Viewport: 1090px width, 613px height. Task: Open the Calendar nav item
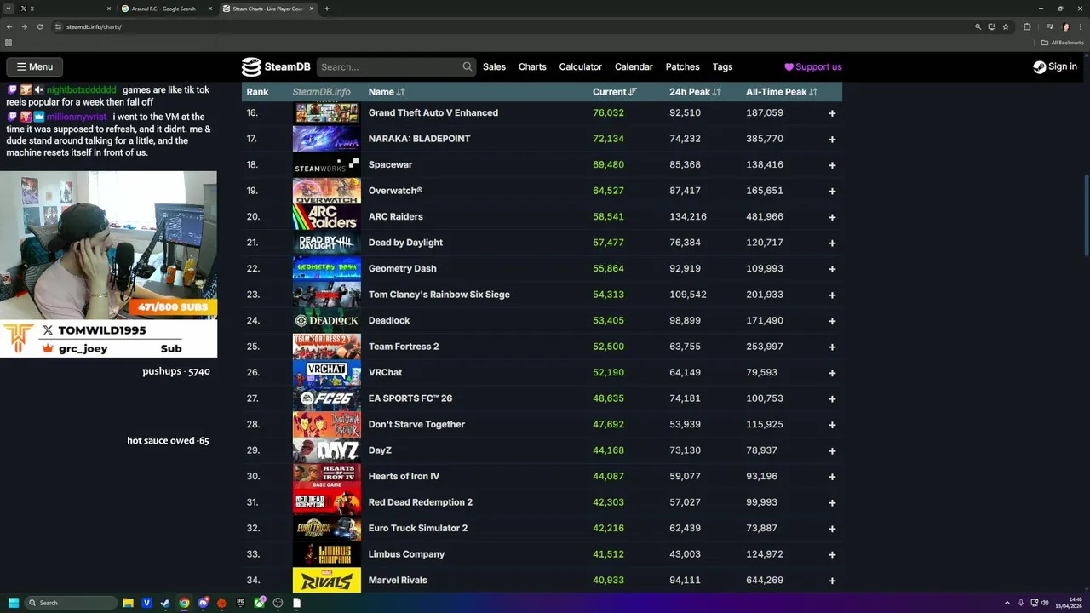634,66
